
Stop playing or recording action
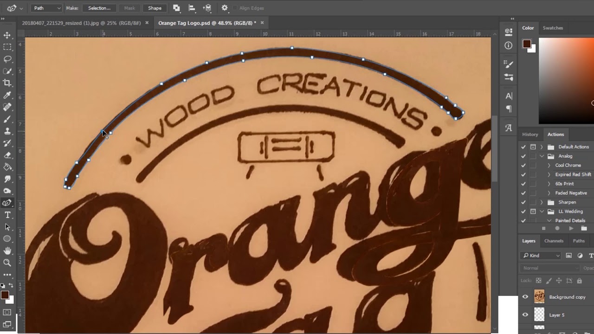pyautogui.click(x=544, y=228)
